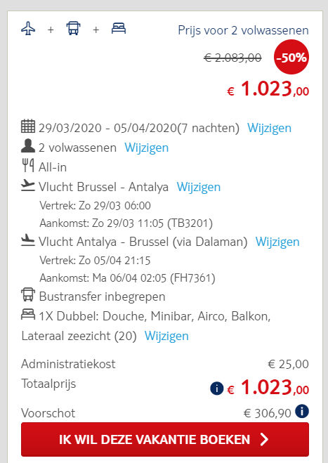Image resolution: width=328 pixels, height=463 pixels.
Task: Click the calendar icon beside travel dates
Action: pos(28,126)
